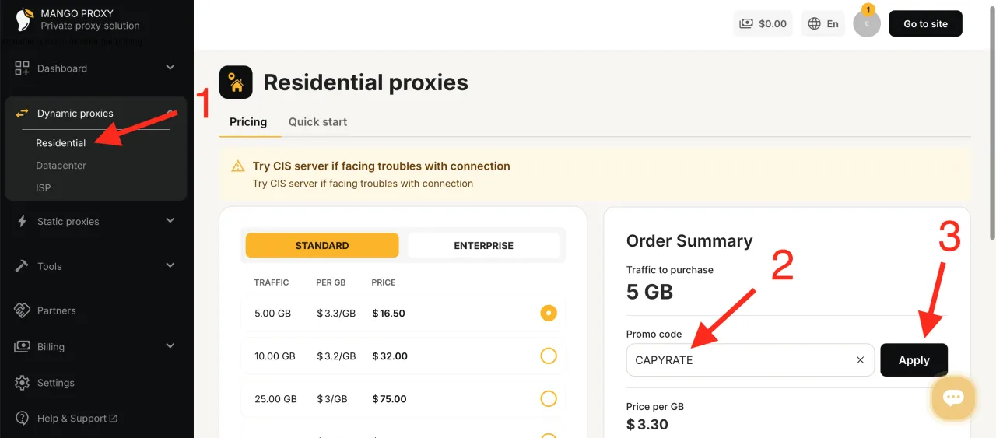Expand the Dashboard sidebar menu

pos(170,68)
